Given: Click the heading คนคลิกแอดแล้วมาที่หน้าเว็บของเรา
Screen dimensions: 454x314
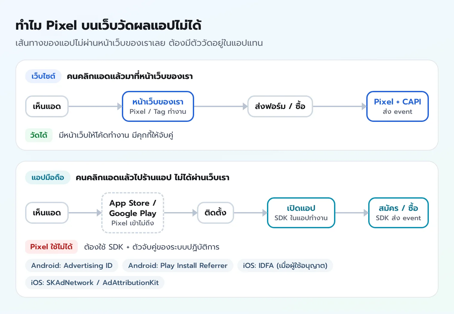Looking at the screenshot, I should coord(130,76).
